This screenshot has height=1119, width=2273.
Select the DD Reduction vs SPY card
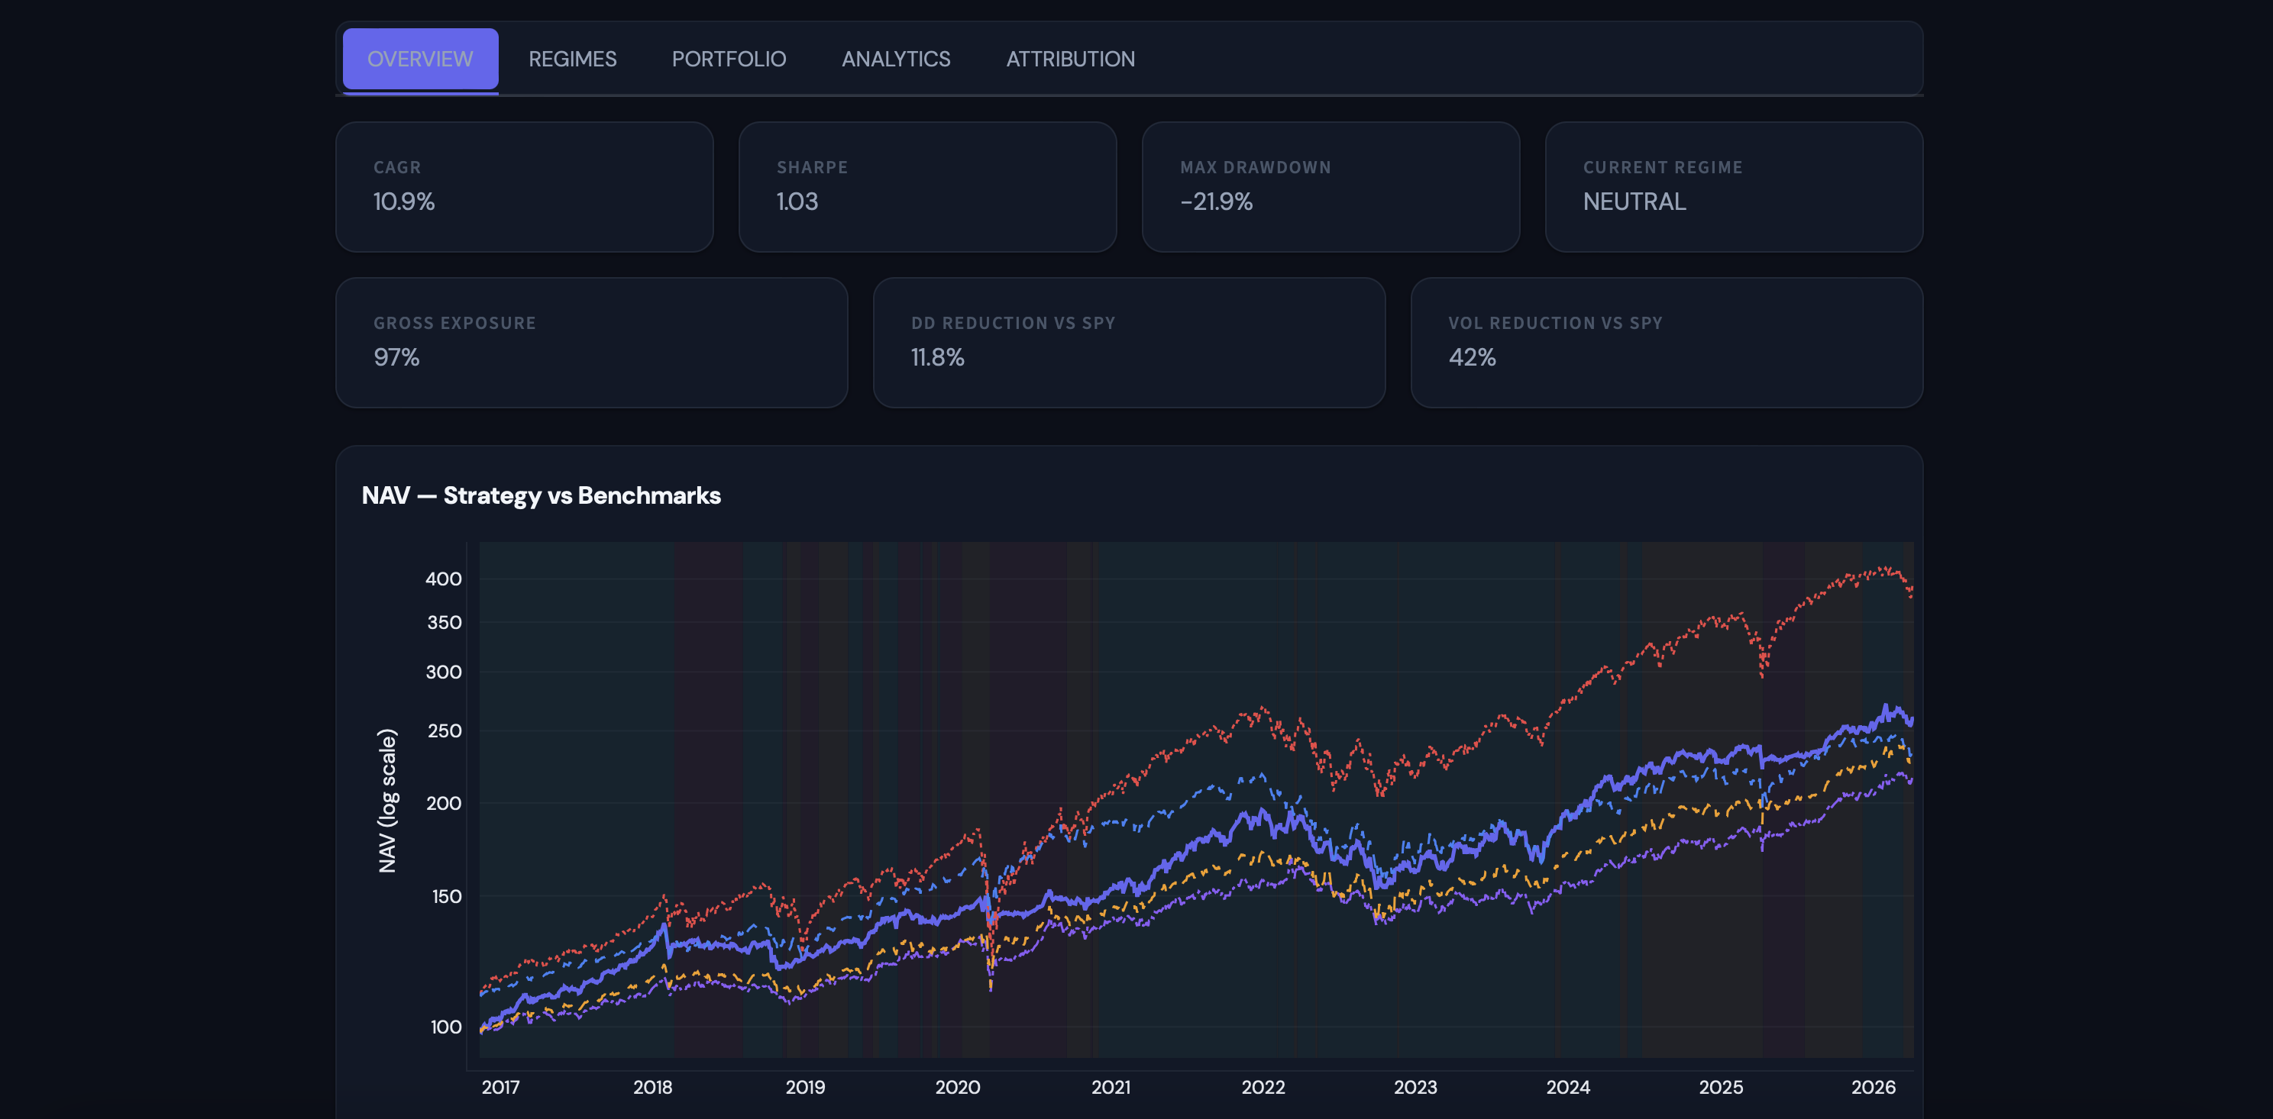pyautogui.click(x=1129, y=342)
